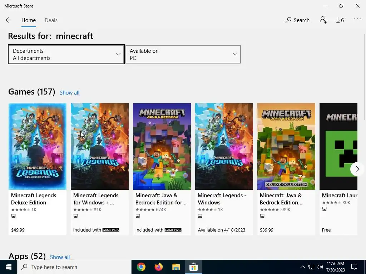The height and width of the screenshot is (274, 366).
Task: Open the network status tray icon
Action: pyautogui.click(x=311, y=267)
